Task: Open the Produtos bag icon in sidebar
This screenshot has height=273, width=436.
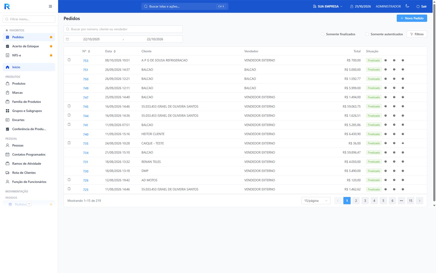Action: click(x=7, y=84)
